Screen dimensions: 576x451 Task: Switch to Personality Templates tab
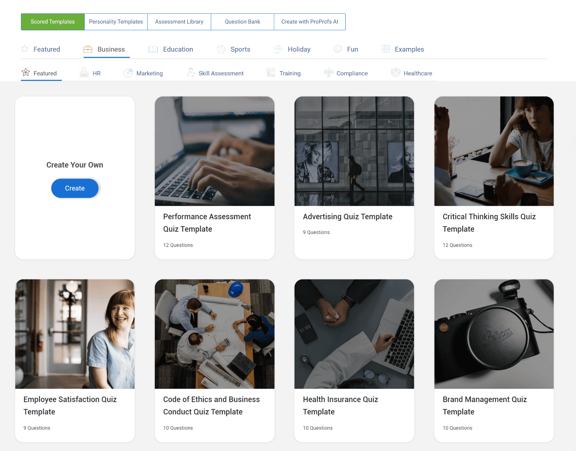tap(116, 22)
